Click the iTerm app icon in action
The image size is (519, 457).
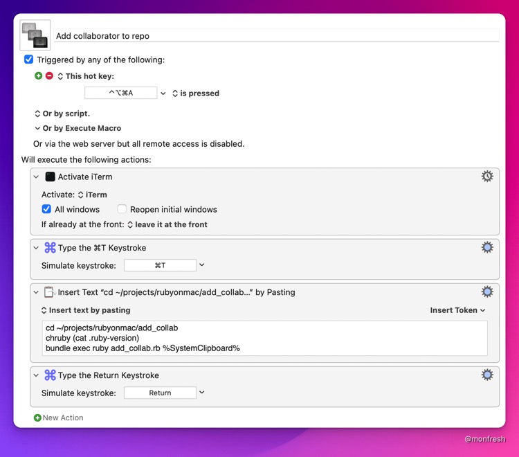pos(50,177)
